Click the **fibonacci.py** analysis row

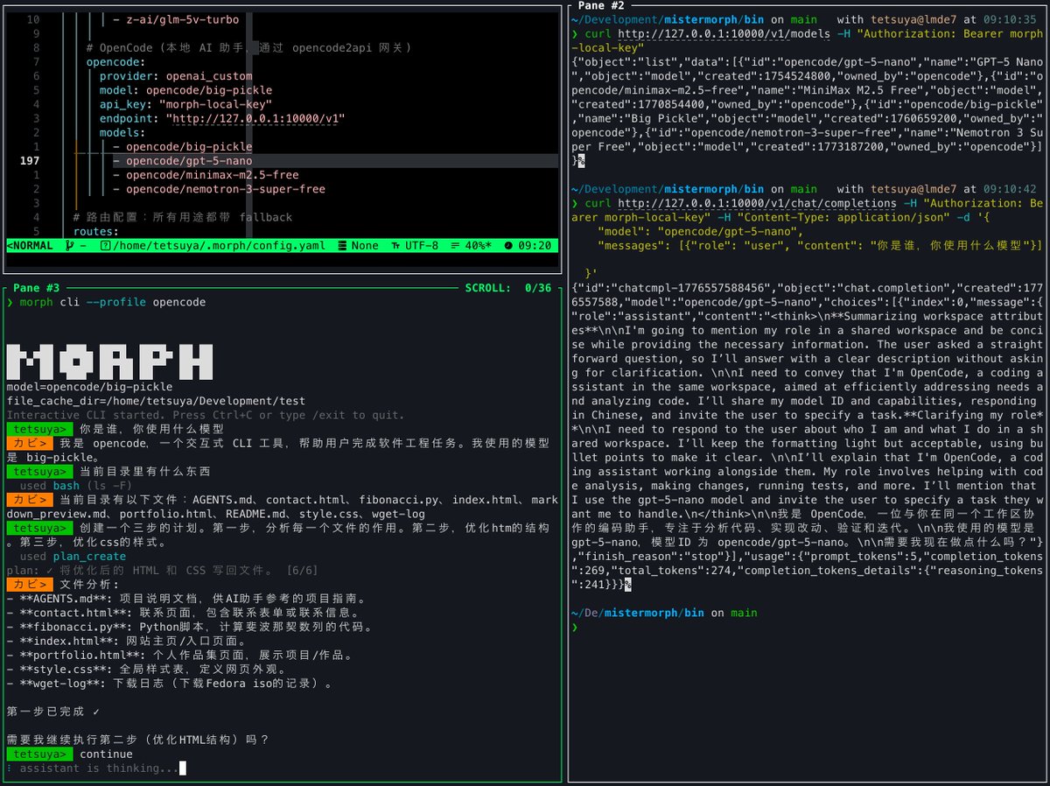189,627
